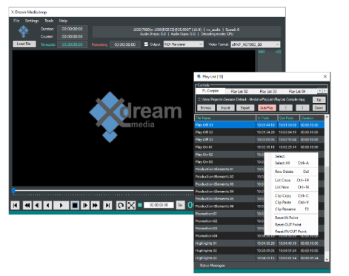Screen dimensions: 349x276
Task: Step one frame forward
Action: tap(85, 205)
